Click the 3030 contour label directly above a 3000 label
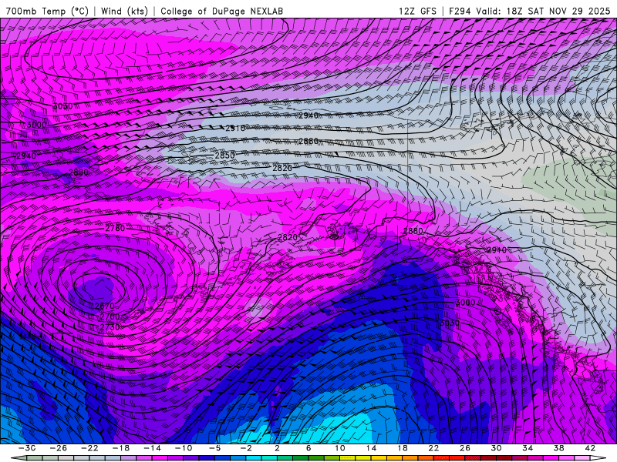The image size is (617, 462). (63, 106)
